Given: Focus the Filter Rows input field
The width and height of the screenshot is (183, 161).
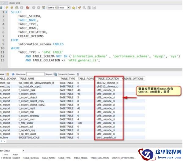Looking at the screenshot, I should coord(35,74).
